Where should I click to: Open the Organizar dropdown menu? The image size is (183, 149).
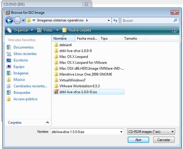pyautogui.click(x=20, y=30)
